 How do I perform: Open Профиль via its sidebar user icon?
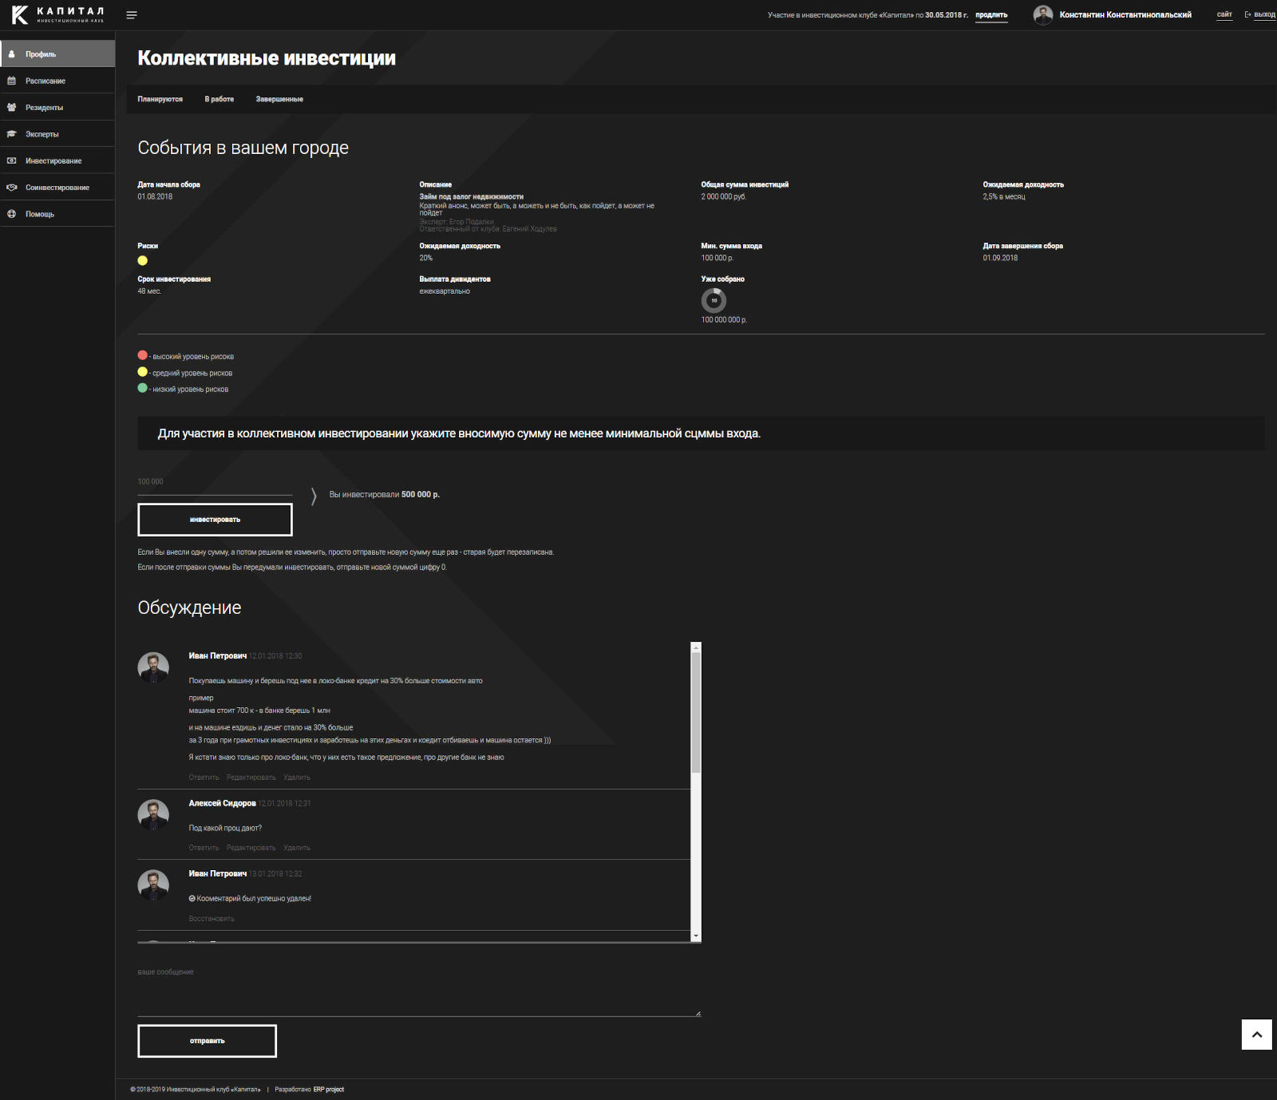12,54
